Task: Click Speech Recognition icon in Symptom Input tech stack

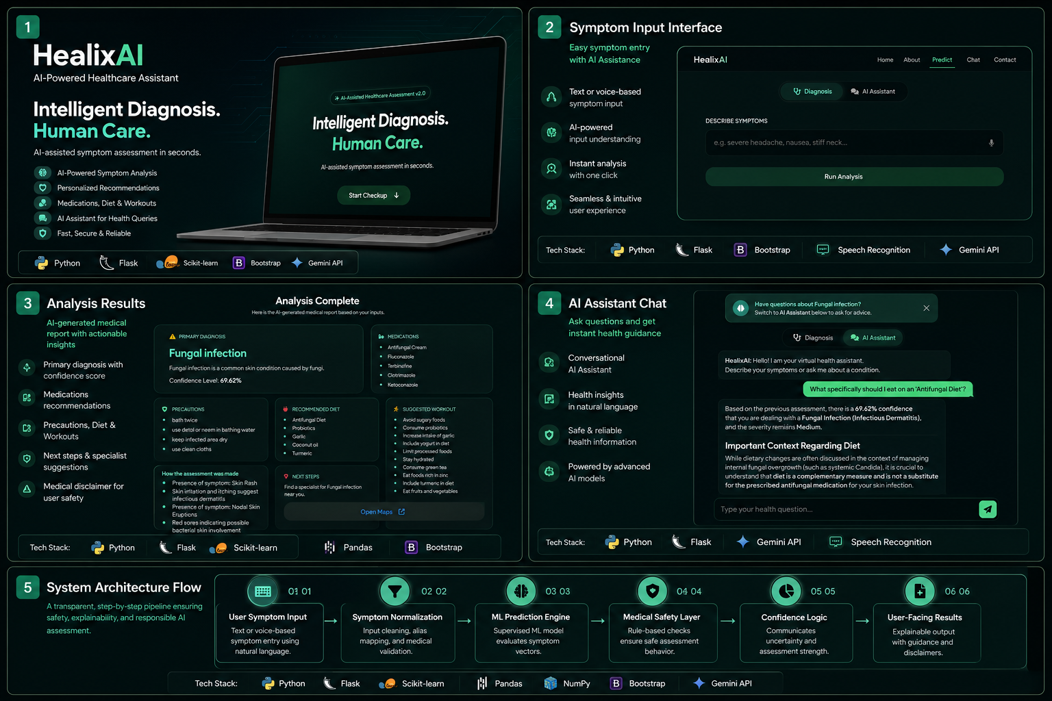Action: point(823,250)
